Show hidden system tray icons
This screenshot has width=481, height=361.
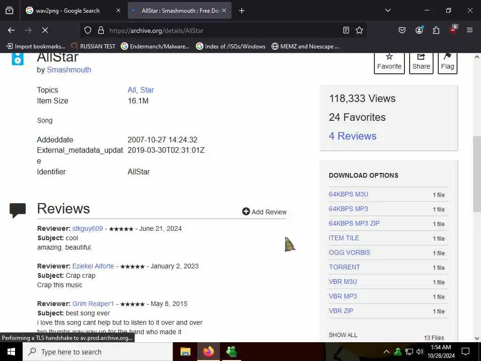pyautogui.click(x=387, y=352)
